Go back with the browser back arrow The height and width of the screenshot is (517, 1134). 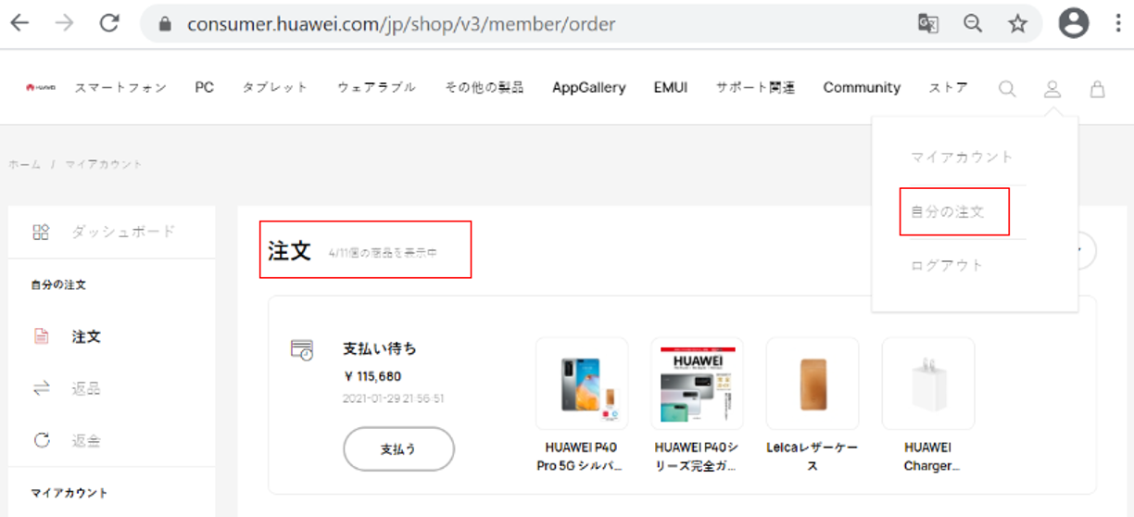tap(19, 23)
